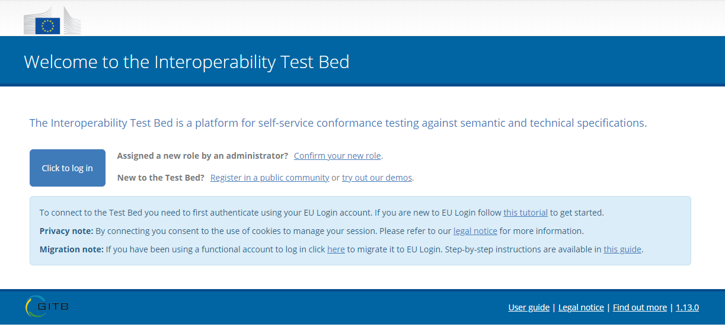Click the GITB logo in the footer

(x=47, y=306)
